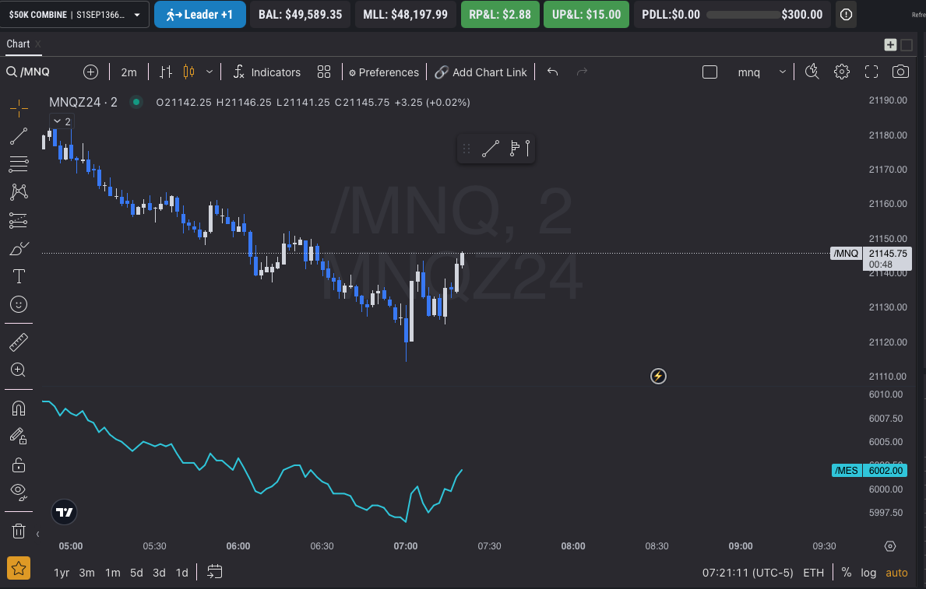Screen dimensions: 926x589
Task: Choose the ruler measure tool
Action: pyautogui.click(x=19, y=342)
